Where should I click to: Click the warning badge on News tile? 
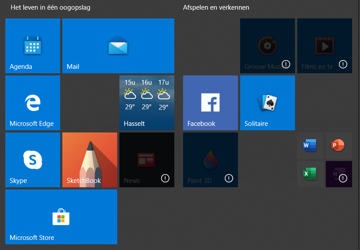(165, 178)
